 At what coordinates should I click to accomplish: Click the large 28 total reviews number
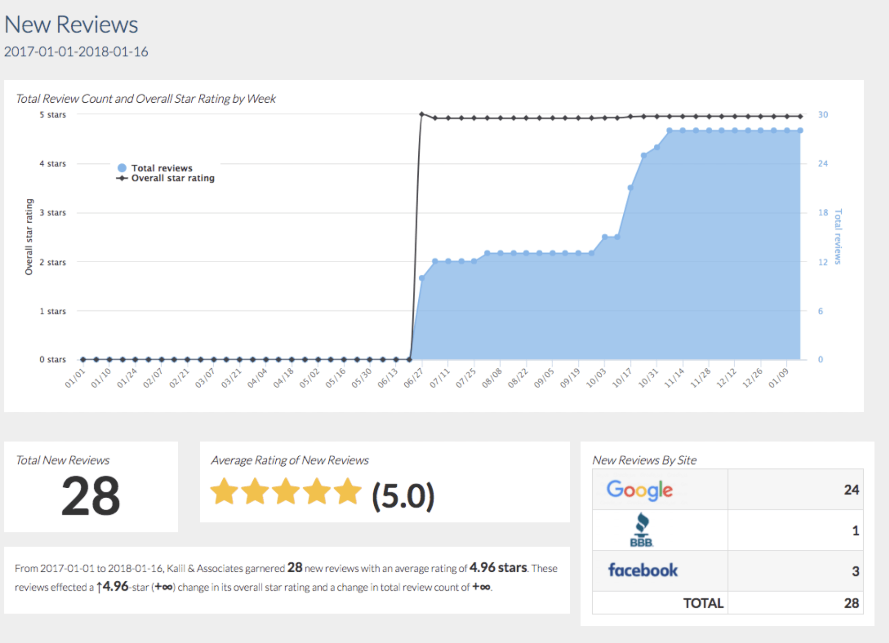pos(91,496)
